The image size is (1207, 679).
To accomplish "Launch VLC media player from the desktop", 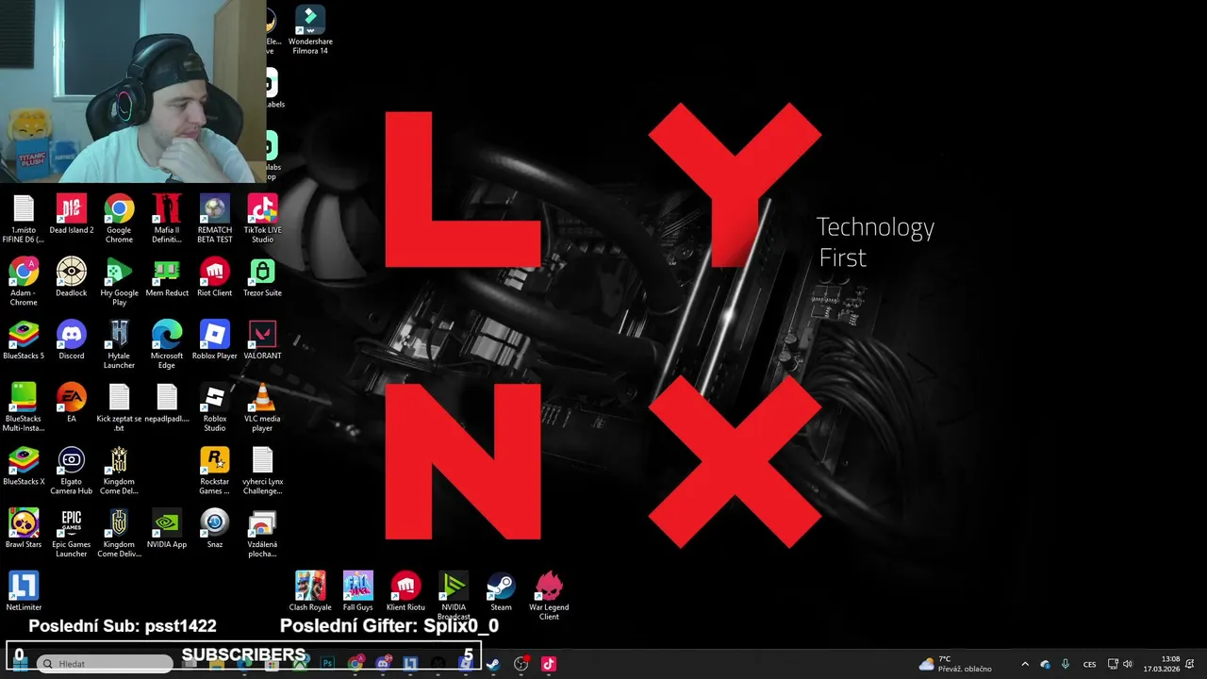I will 262,407.
